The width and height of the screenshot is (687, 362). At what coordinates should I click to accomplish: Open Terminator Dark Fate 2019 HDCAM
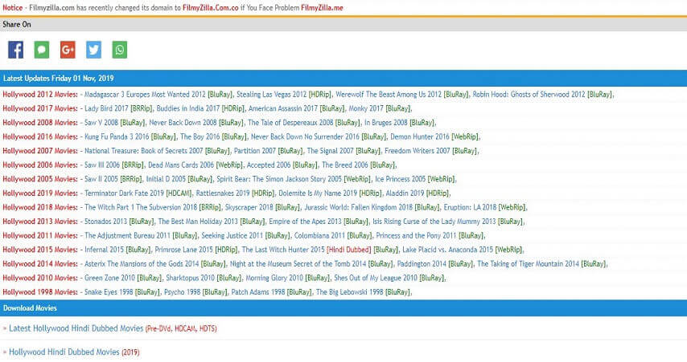coord(138,193)
